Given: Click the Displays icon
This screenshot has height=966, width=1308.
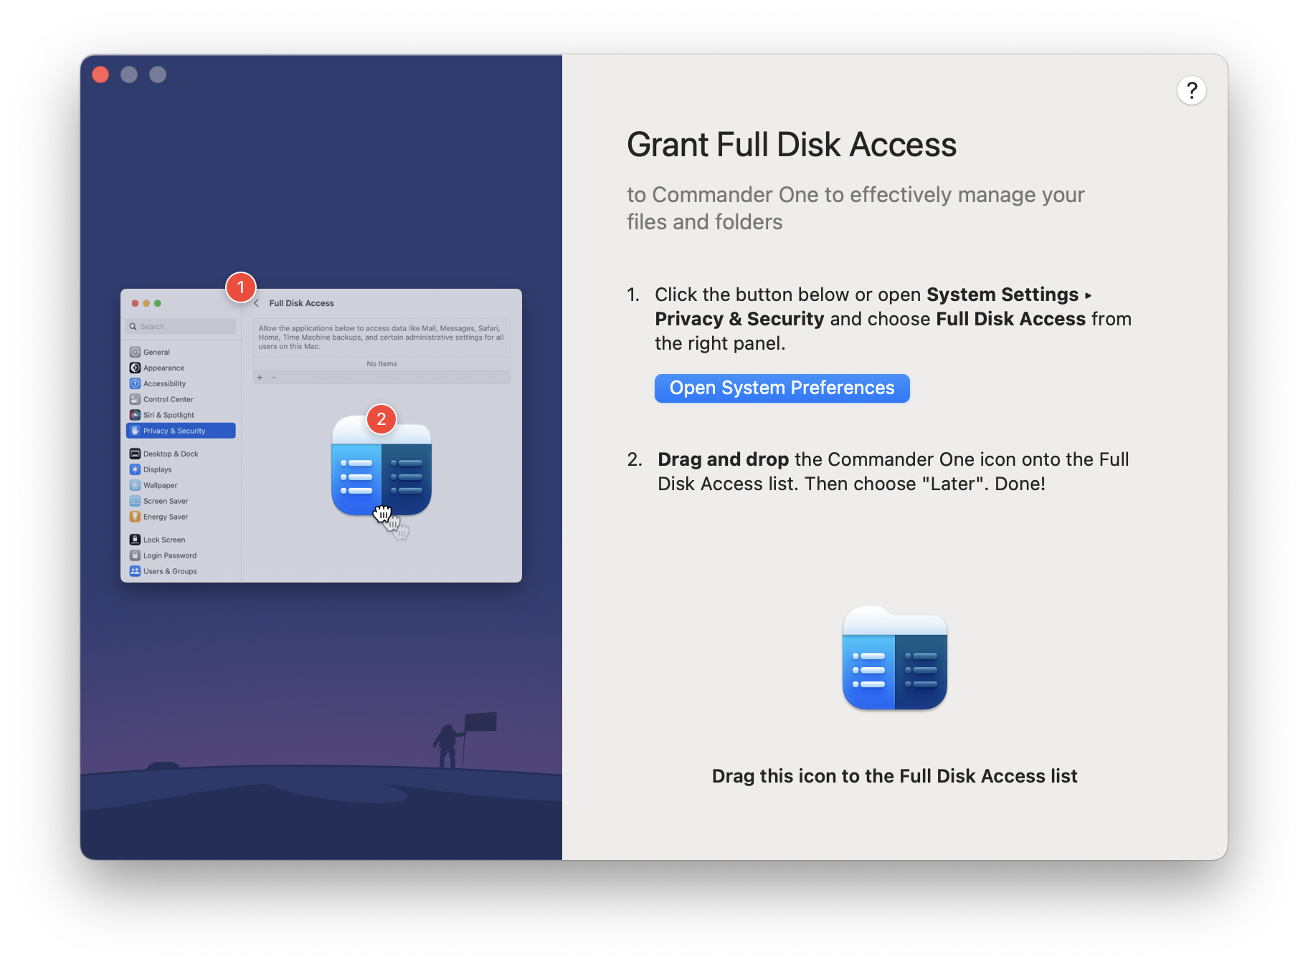Looking at the screenshot, I should point(135,469).
